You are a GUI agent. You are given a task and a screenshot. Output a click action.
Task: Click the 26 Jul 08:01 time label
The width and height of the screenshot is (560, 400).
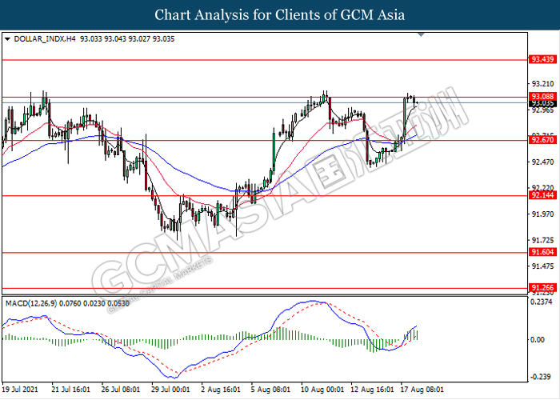pos(120,389)
